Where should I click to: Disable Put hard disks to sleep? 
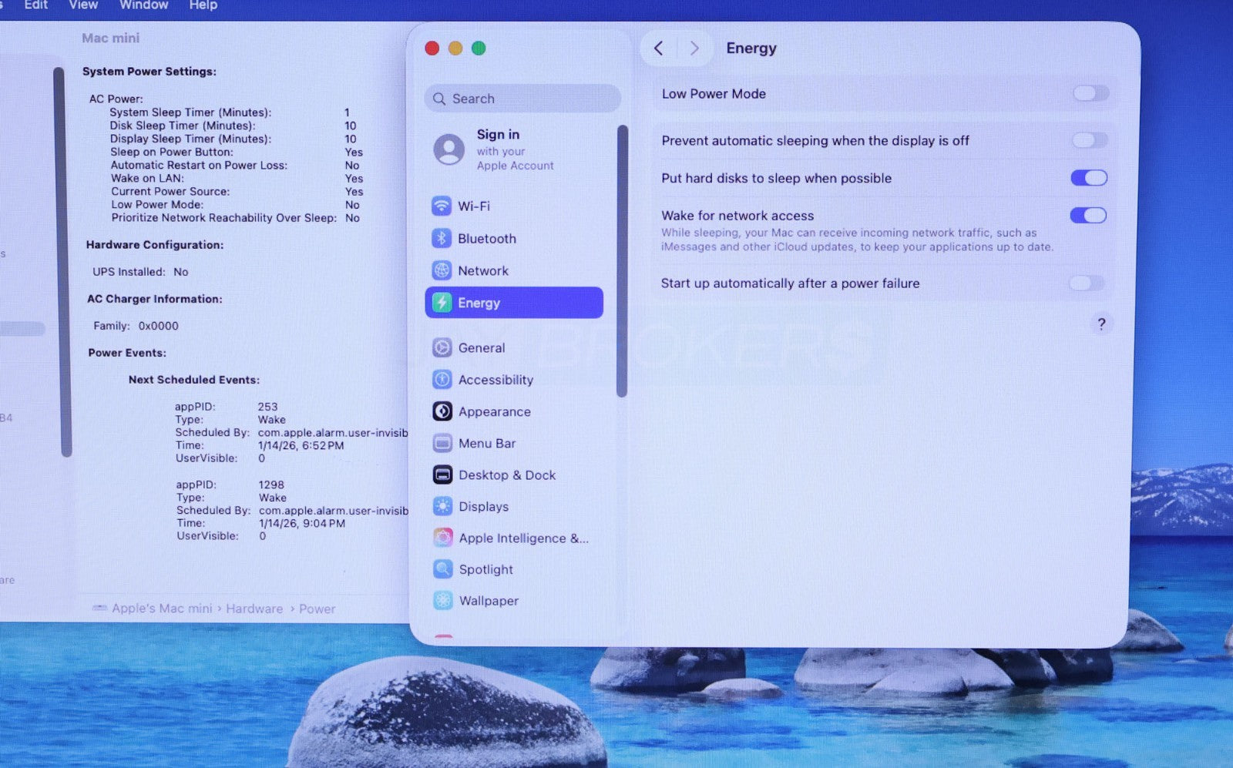(x=1088, y=178)
